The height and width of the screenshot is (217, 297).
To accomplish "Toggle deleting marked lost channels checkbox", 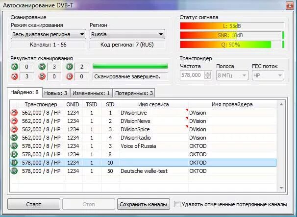I will coord(177,204).
